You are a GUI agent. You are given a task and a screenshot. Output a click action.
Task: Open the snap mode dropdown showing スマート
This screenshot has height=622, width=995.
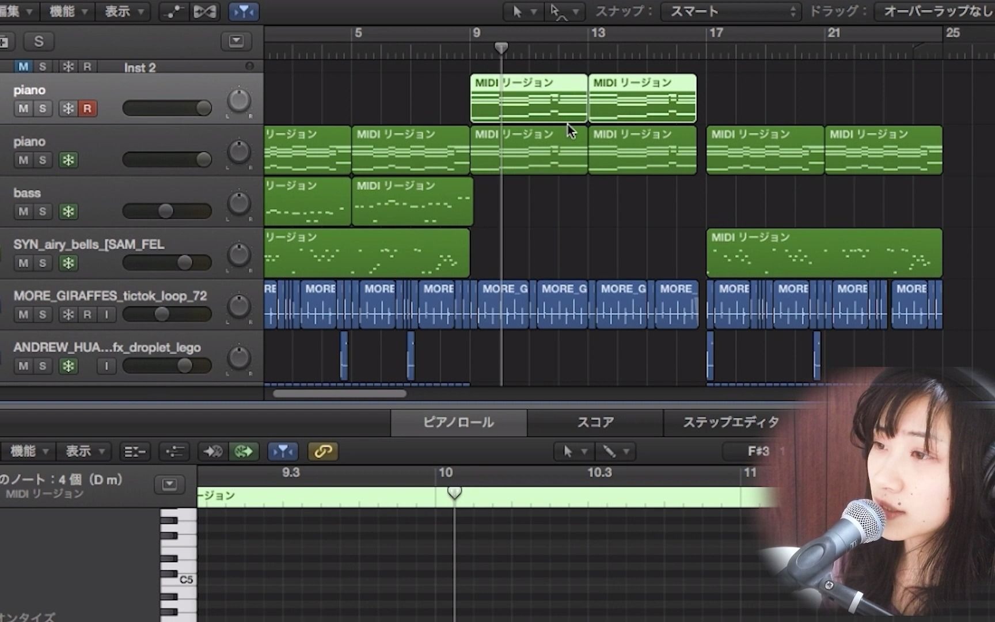(730, 12)
